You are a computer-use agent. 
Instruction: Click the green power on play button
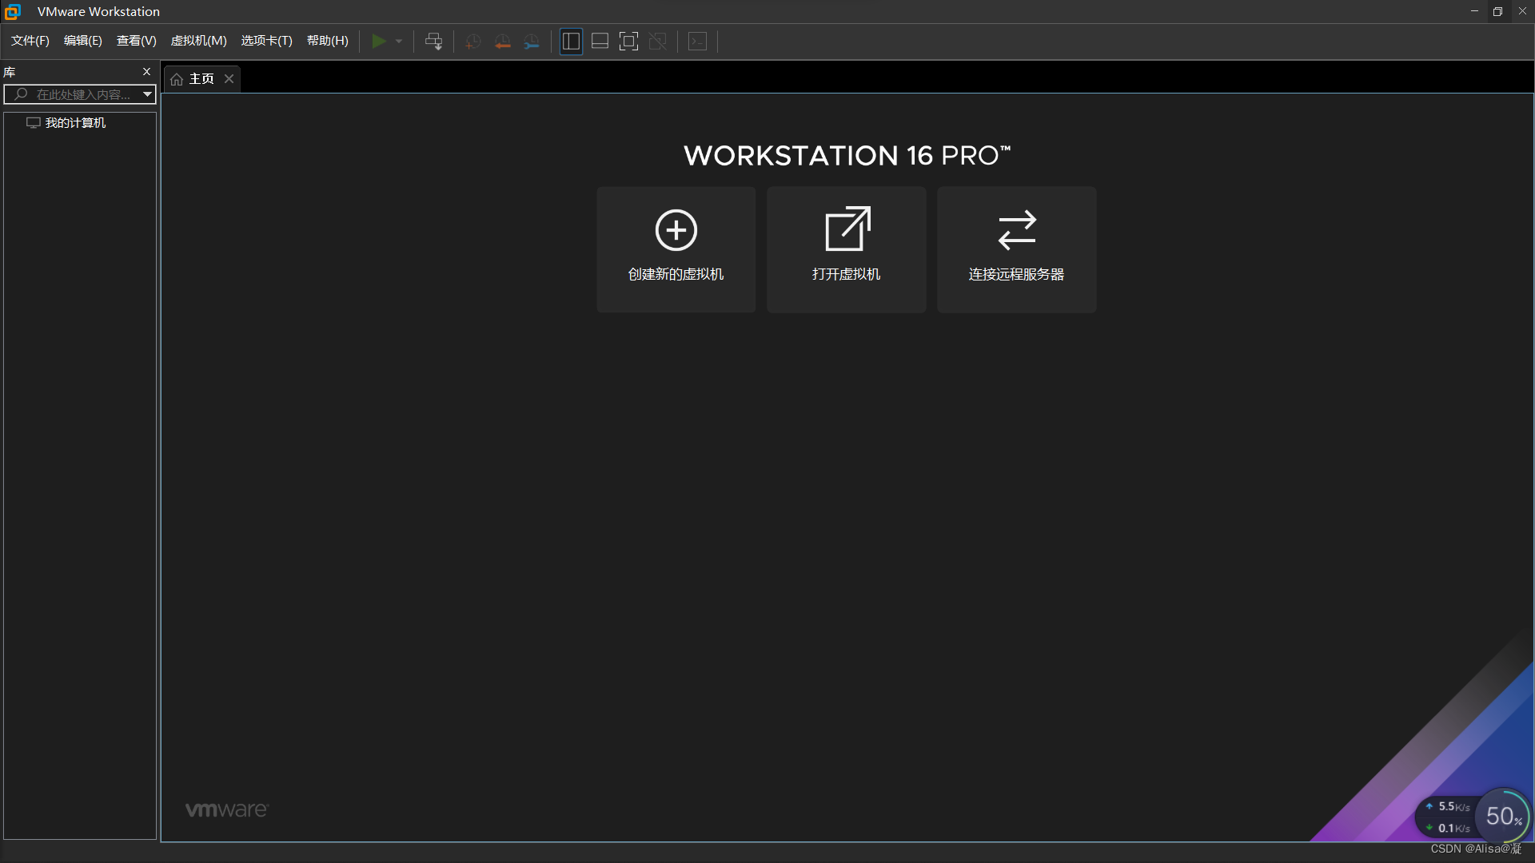(x=379, y=41)
